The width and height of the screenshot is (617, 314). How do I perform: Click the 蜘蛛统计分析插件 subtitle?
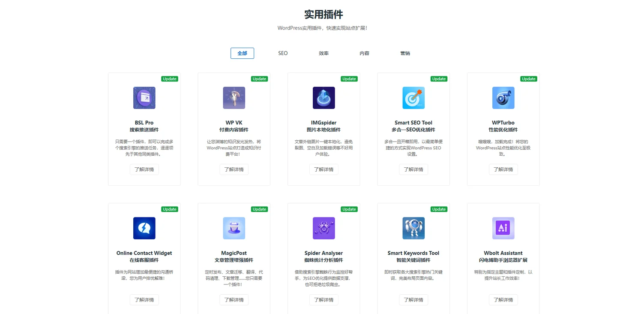coord(324,260)
